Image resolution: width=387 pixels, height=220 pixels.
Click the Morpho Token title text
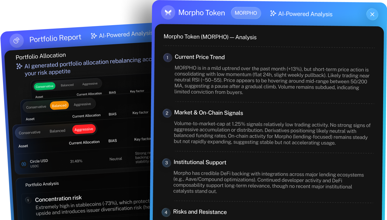tap(202, 13)
